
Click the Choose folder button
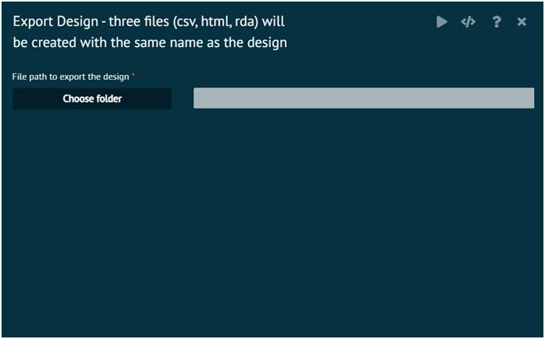click(x=92, y=99)
